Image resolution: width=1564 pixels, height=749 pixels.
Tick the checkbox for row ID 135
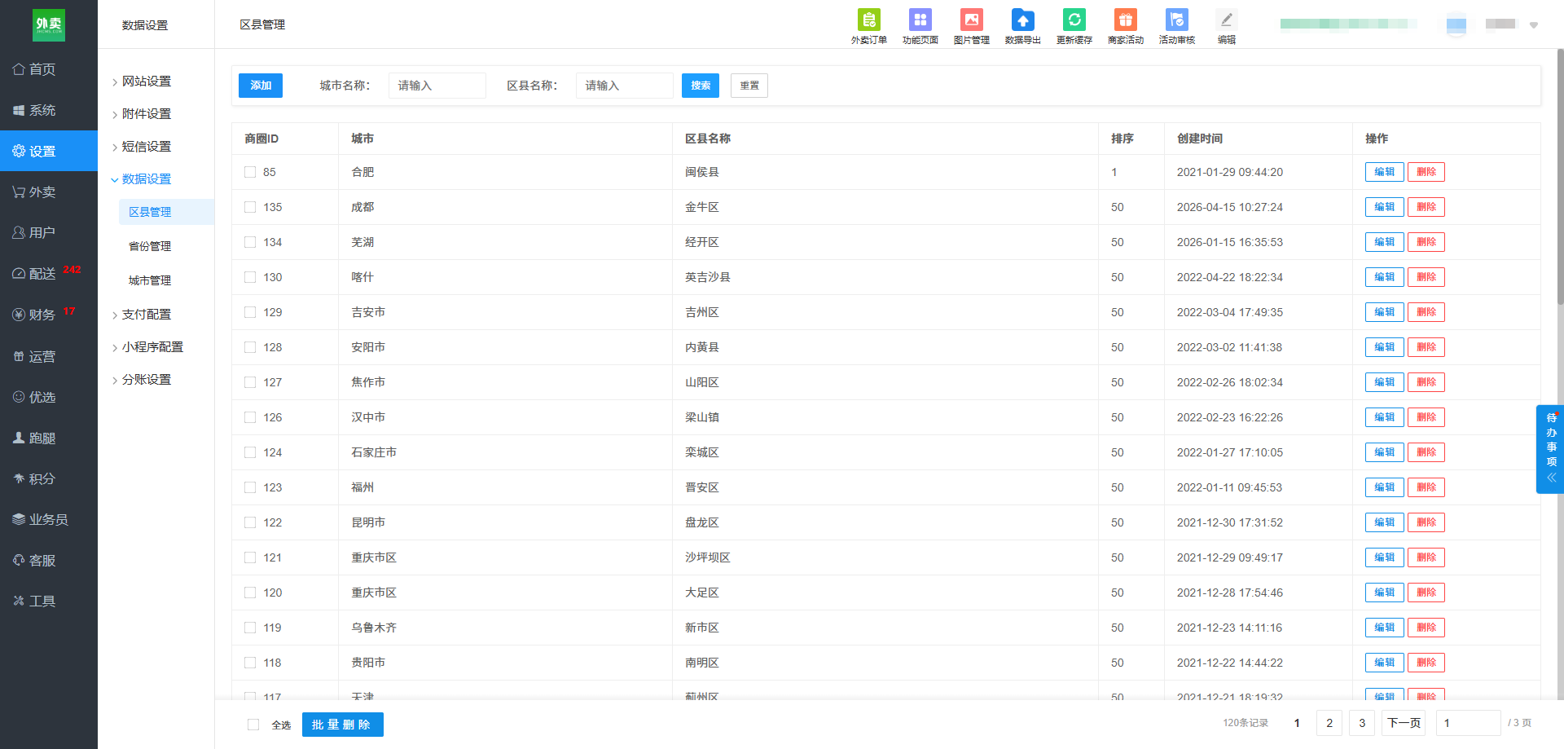[x=250, y=207]
